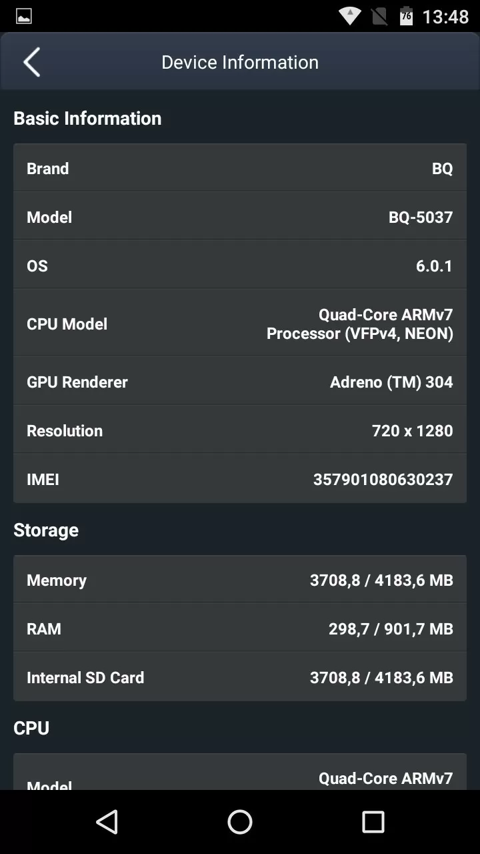
Task: Select the RAM usage row
Action: pyautogui.click(x=240, y=628)
